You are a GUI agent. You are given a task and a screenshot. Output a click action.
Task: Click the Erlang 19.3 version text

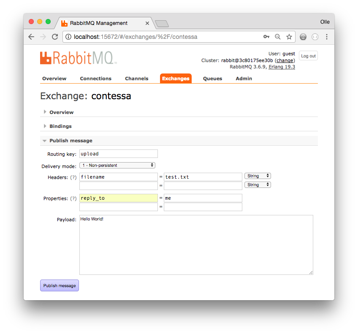pyautogui.click(x=282, y=67)
